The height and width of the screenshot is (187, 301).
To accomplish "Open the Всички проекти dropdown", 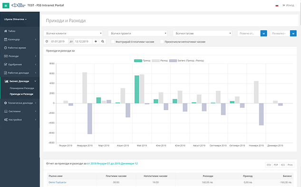I will 137,33.
